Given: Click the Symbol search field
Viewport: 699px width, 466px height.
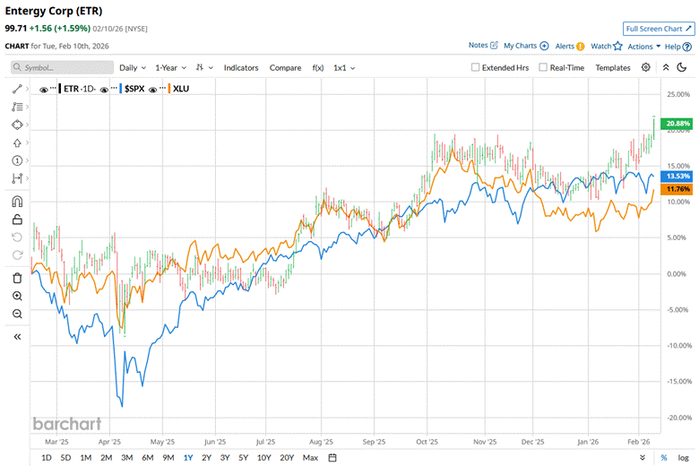Looking at the screenshot, I should [x=63, y=67].
